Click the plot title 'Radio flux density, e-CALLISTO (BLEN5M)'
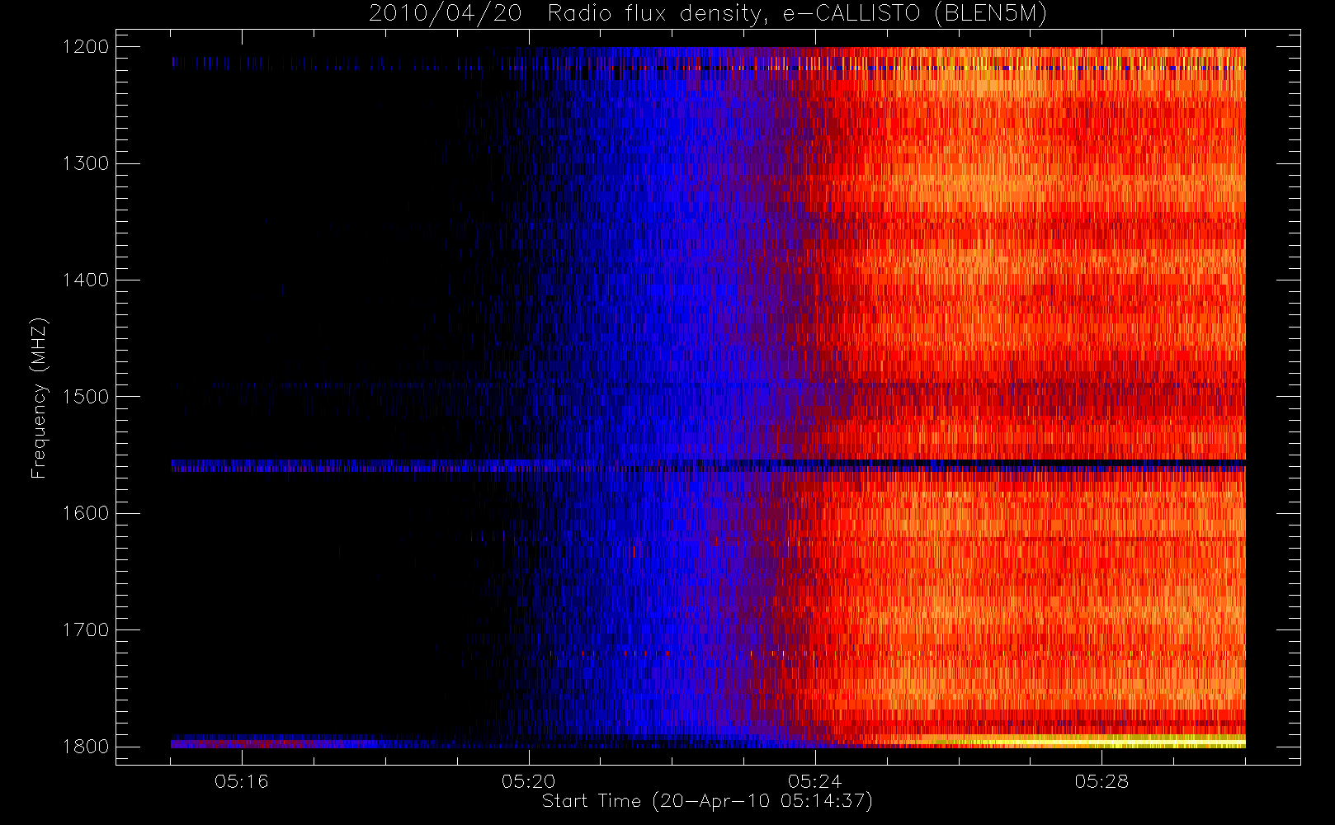 797,14
